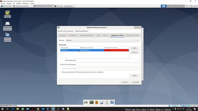
Task: Click Cancelar button
Action: point(125,82)
